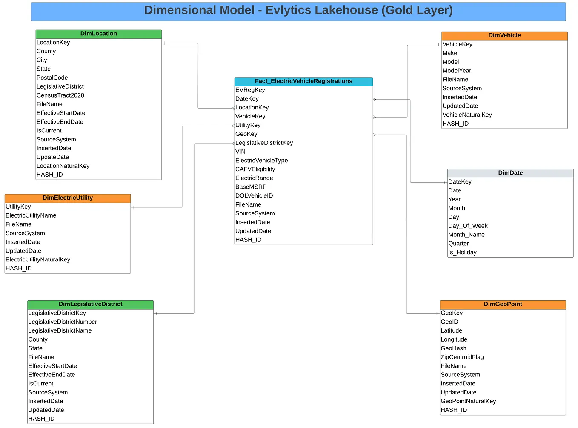Click the DimVehicle table header

pyautogui.click(x=504, y=36)
